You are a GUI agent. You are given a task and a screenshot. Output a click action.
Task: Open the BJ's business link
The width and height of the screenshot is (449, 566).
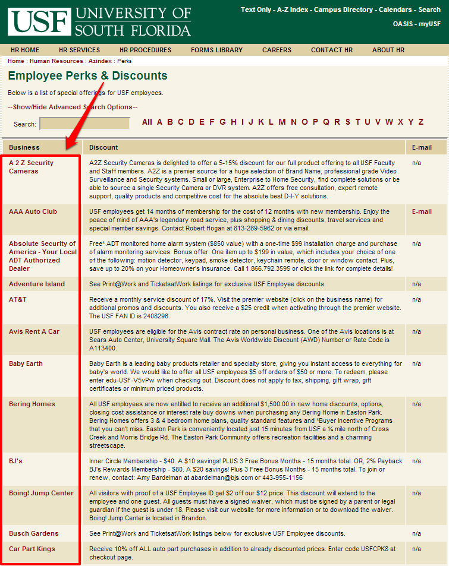coord(15,461)
